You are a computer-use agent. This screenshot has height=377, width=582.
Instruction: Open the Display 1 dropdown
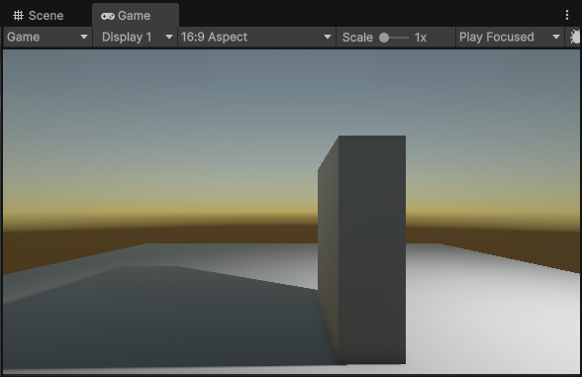pyautogui.click(x=136, y=38)
